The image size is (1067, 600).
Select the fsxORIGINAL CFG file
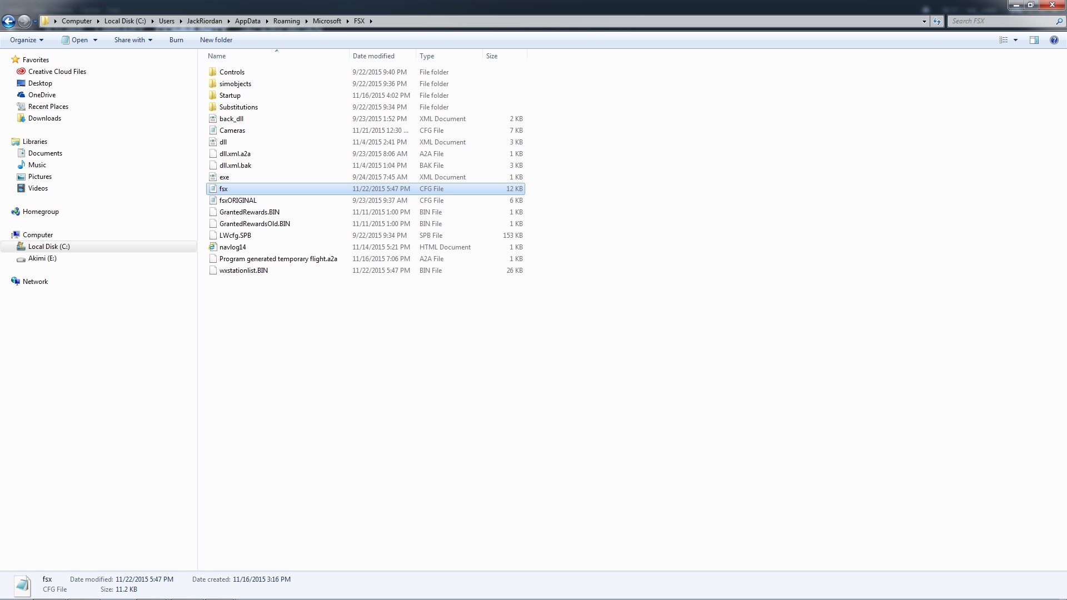238,201
